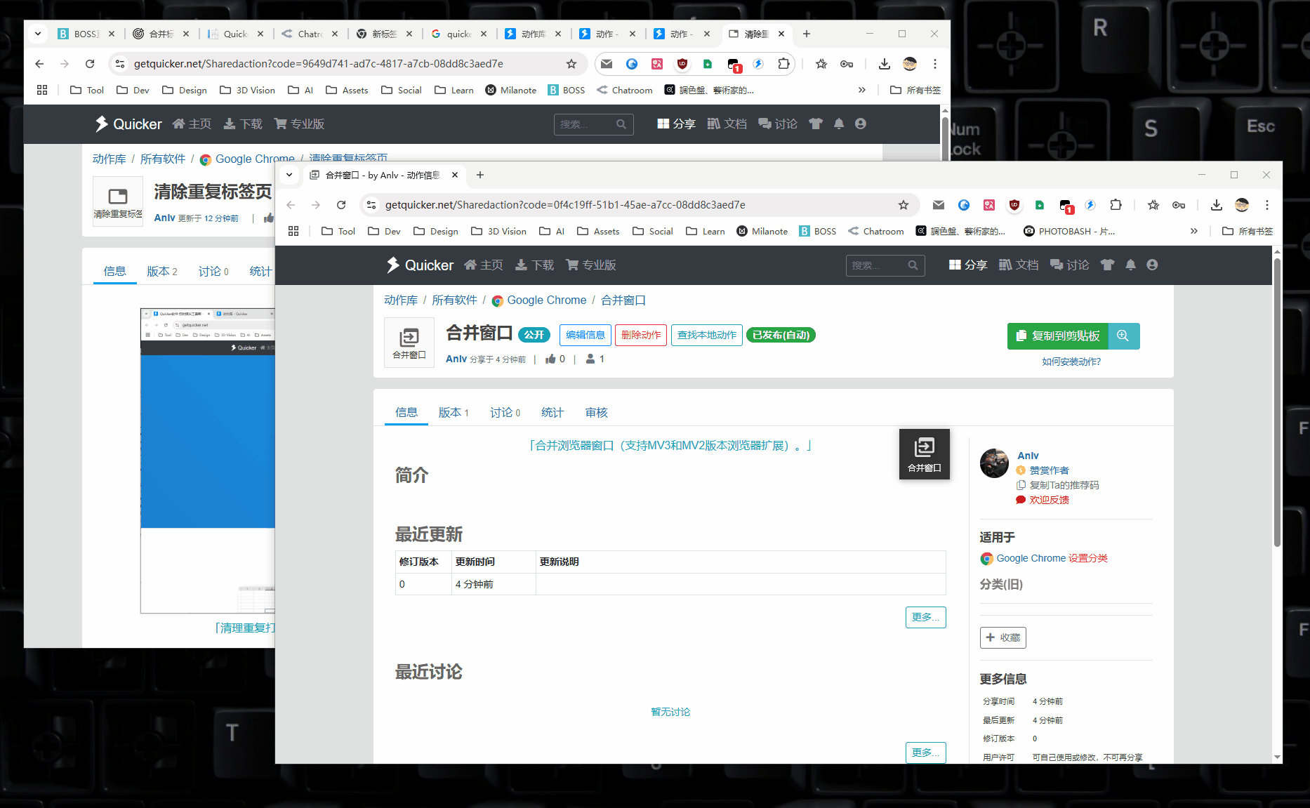Screen dimensions: 1310x808
Task: Click 欢迎反馈 link
Action: [x=1049, y=500]
